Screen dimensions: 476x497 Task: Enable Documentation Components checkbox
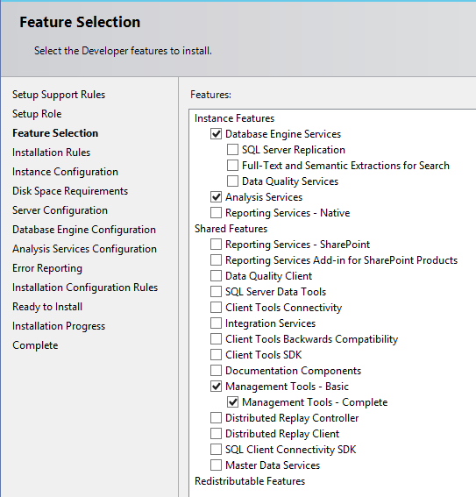click(217, 371)
